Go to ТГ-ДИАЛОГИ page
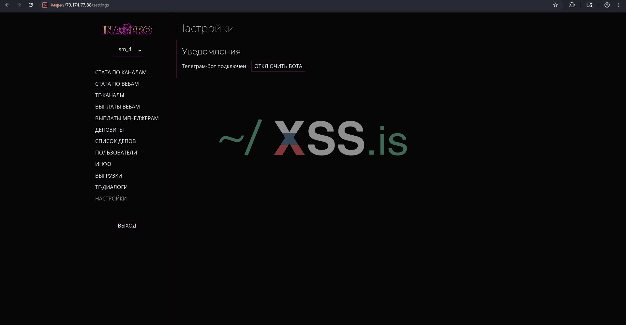 (x=111, y=187)
